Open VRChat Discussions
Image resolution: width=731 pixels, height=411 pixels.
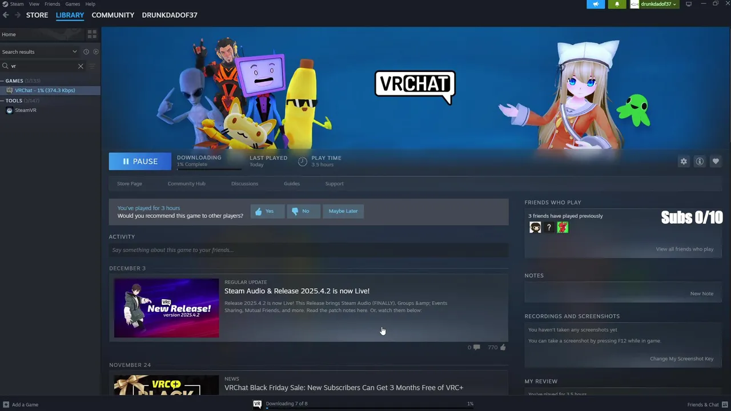click(x=244, y=184)
